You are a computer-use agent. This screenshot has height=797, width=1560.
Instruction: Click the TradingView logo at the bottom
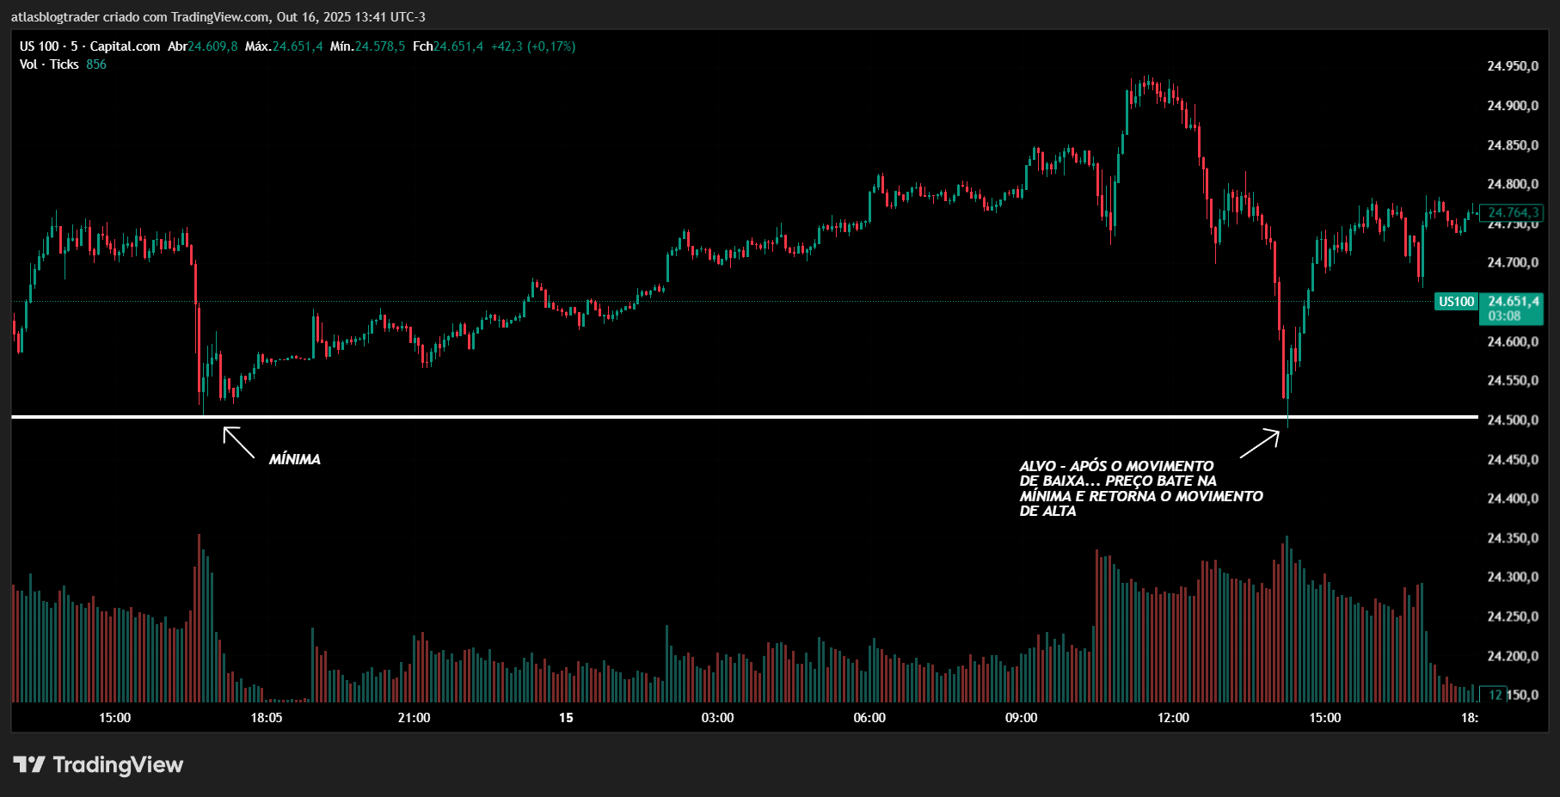(x=98, y=764)
